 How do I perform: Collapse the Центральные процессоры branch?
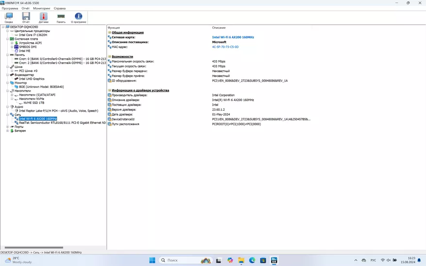(x=8, y=31)
